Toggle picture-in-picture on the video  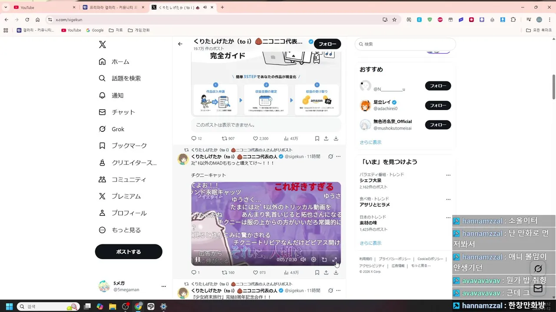click(x=324, y=260)
